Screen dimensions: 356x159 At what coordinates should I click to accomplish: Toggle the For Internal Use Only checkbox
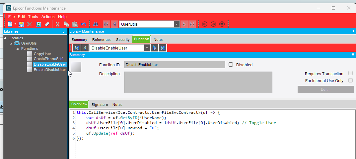351,80
